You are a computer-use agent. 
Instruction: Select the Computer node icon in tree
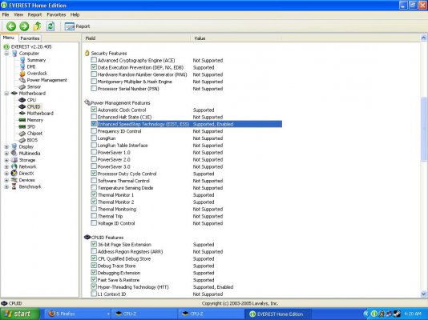(14, 54)
